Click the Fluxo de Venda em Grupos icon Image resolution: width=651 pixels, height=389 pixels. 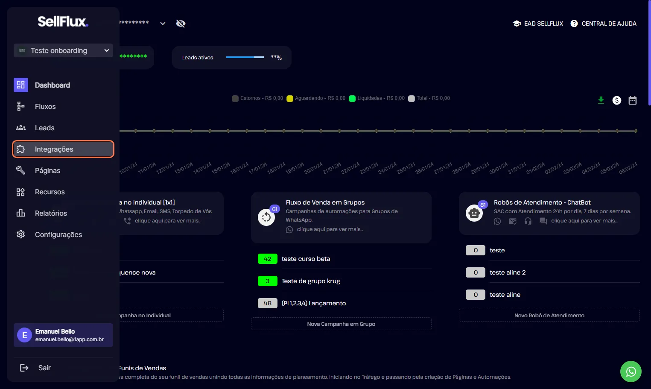click(x=266, y=217)
